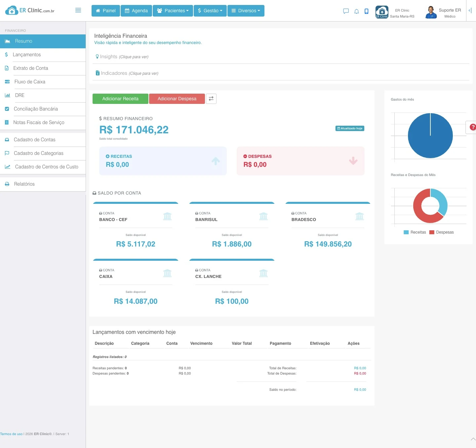Click the bank icon on BANCO - CEF card
476x448 pixels.
click(168, 216)
